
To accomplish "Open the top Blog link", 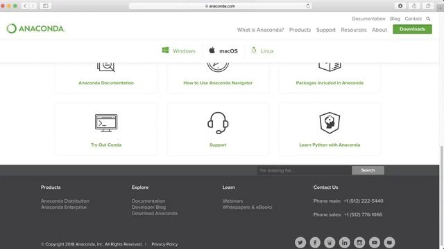I will point(395,19).
